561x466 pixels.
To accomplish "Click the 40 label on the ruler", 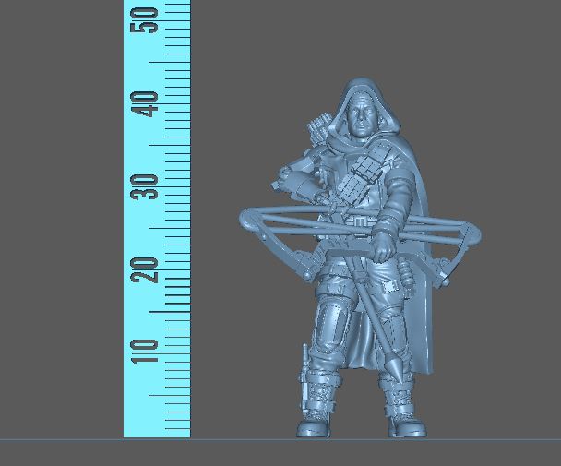I will point(146,102).
